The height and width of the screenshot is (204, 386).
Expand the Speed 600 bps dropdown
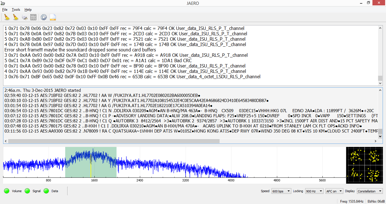[x=281, y=191]
